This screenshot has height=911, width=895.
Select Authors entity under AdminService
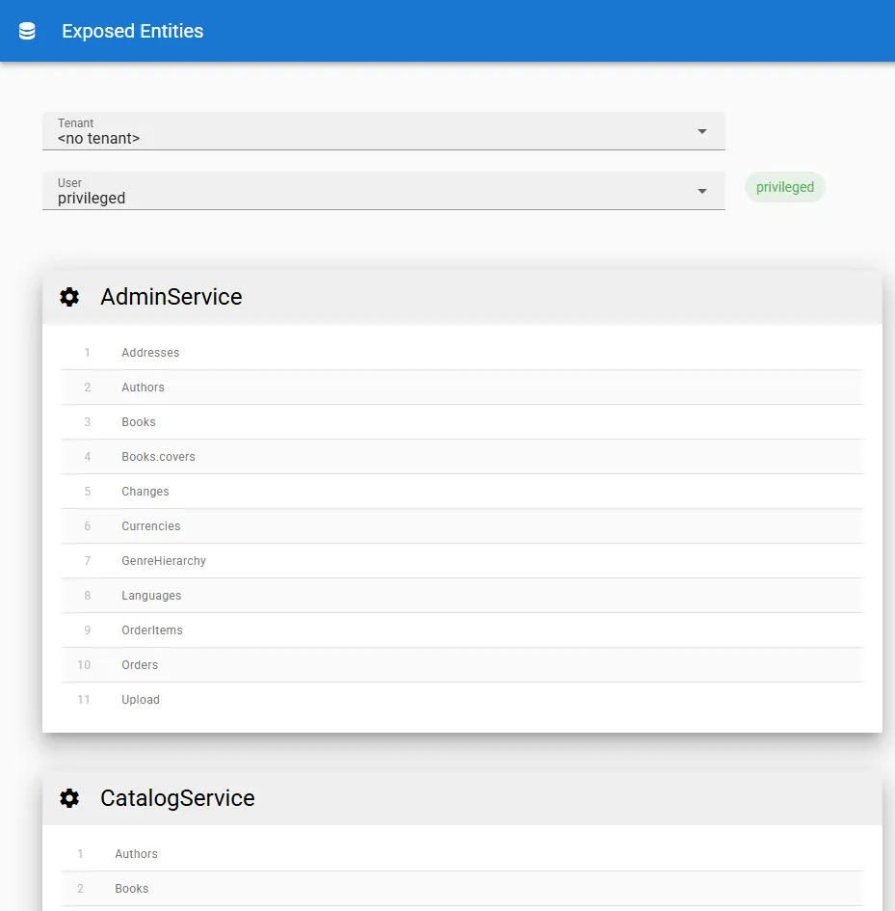(143, 388)
